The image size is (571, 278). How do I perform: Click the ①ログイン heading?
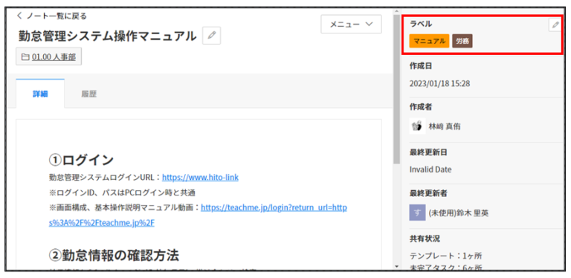(81, 160)
